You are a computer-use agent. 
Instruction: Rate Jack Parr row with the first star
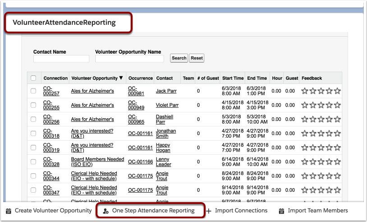pyautogui.click(x=304, y=91)
